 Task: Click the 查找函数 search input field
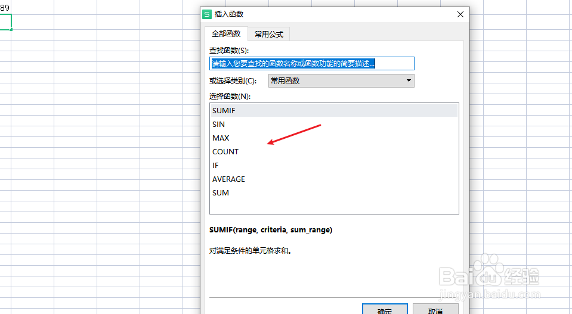pyautogui.click(x=312, y=63)
